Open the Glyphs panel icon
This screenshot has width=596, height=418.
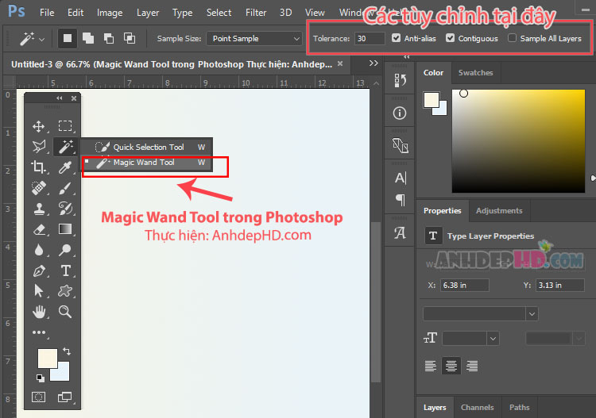(x=400, y=232)
